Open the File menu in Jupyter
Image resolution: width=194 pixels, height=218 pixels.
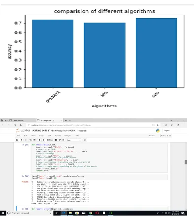point(19,136)
